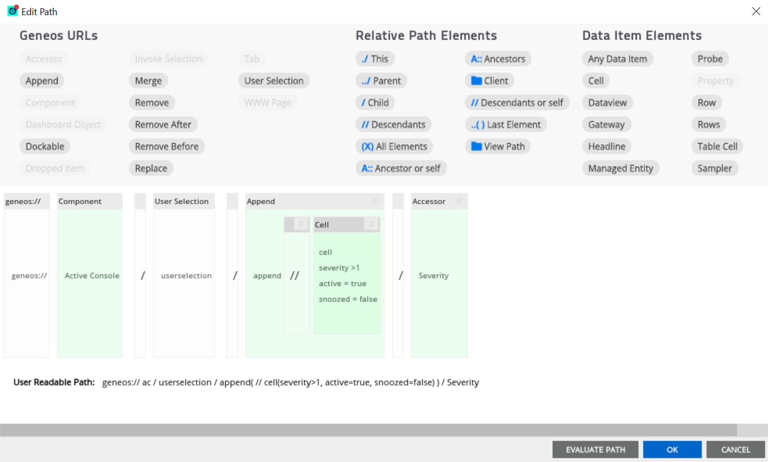The image size is (768, 462).
Task: Click the 'active = true' cell filter
Action: coord(342,283)
